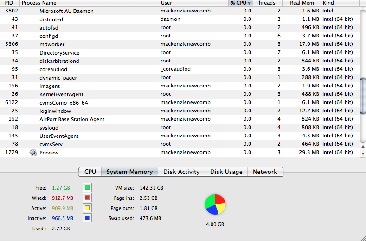The width and height of the screenshot is (366, 241).
Task: Click the VM size 142.31 GB value
Action: pos(152,188)
